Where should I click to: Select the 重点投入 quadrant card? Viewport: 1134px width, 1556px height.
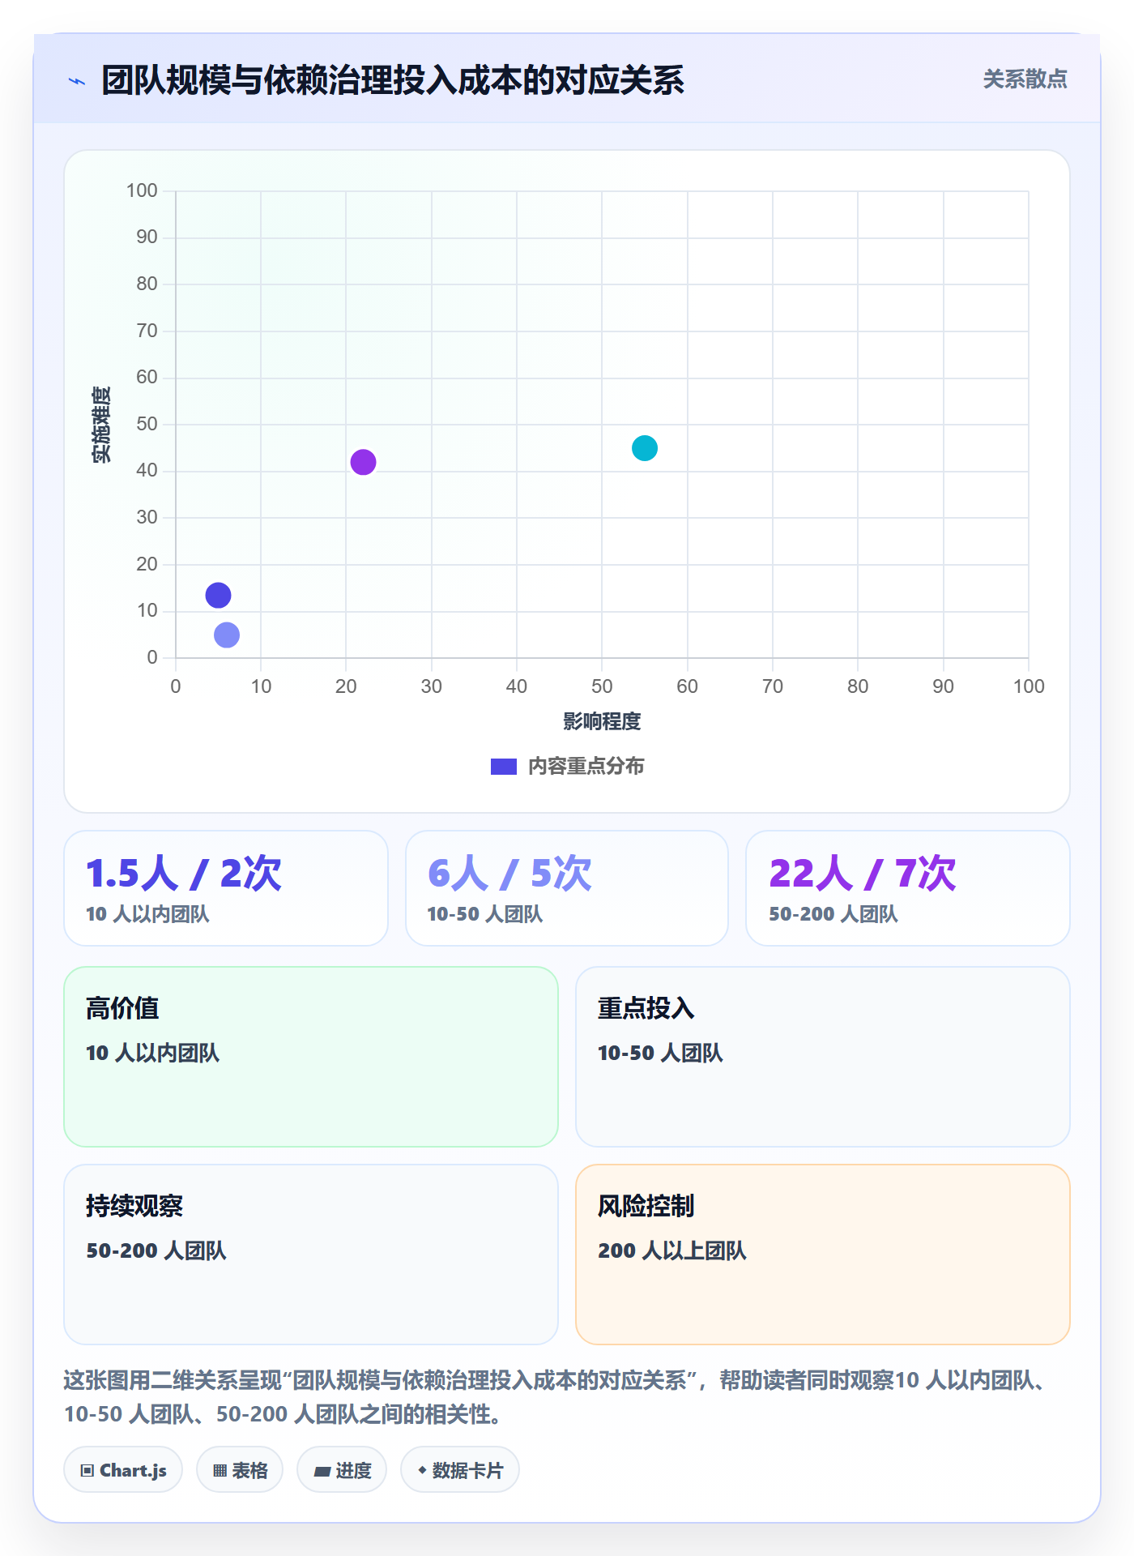click(x=823, y=1057)
